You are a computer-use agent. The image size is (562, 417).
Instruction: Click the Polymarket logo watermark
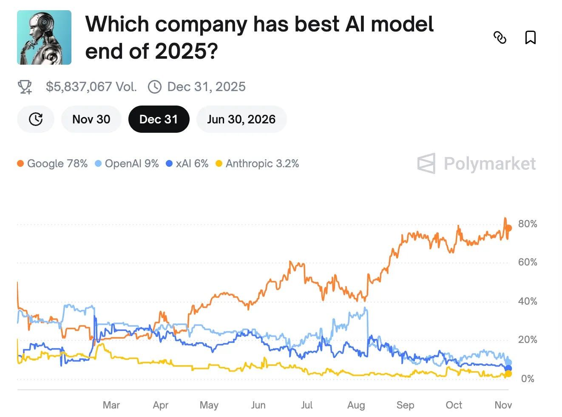[477, 163]
